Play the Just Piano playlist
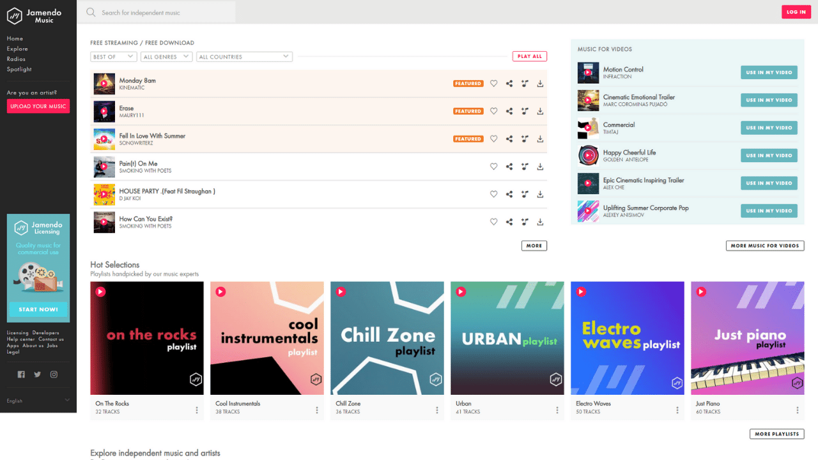Screen dimensions: 818x460 [x=701, y=292]
